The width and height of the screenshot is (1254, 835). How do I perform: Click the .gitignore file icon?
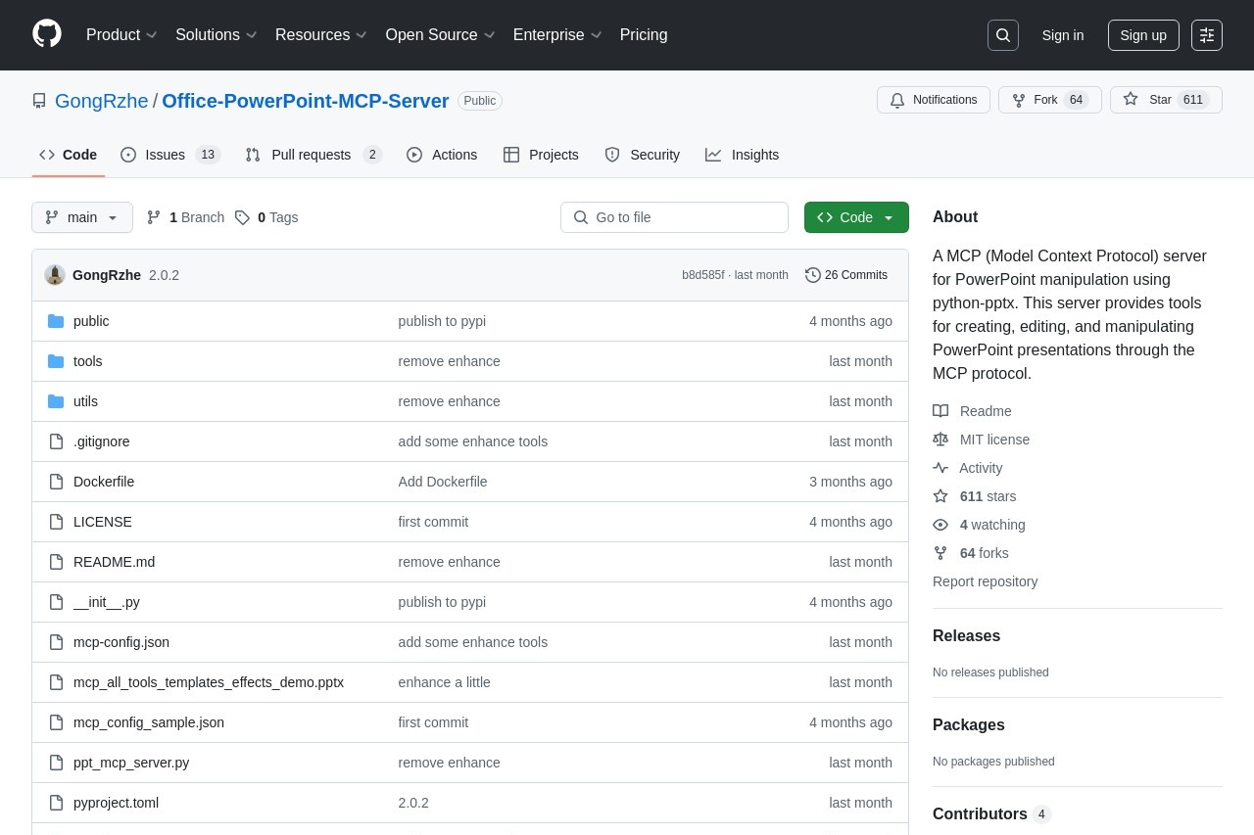tap(56, 441)
